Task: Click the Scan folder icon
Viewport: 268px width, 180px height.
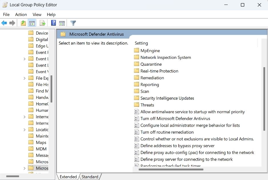Action: 136,91
